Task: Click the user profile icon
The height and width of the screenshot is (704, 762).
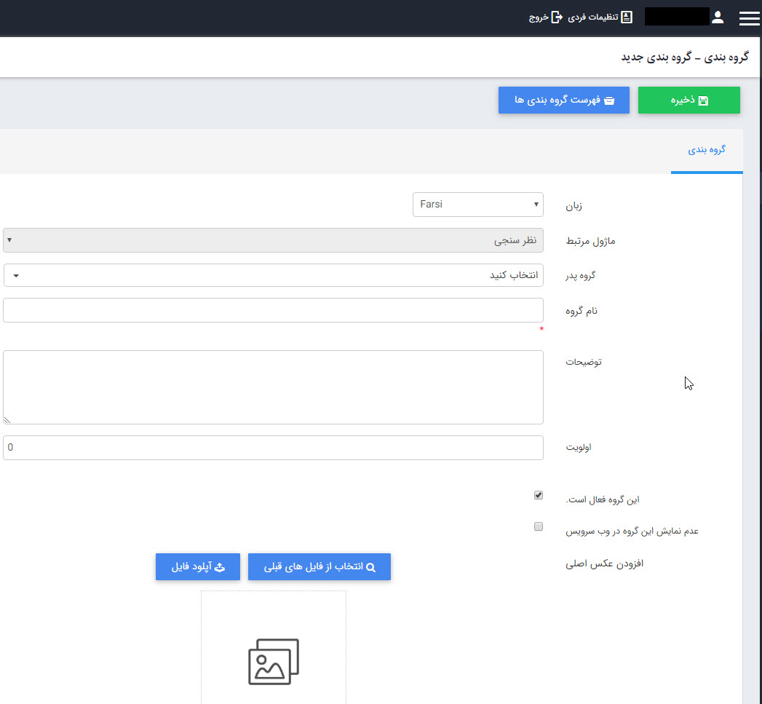Action: 718,17
